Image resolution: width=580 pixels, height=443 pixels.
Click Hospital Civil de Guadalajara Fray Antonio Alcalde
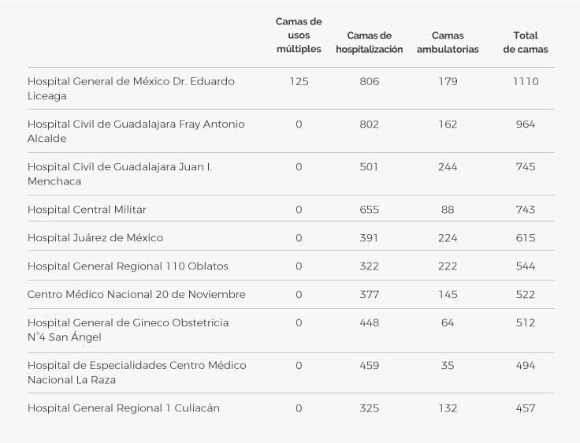tap(136, 131)
